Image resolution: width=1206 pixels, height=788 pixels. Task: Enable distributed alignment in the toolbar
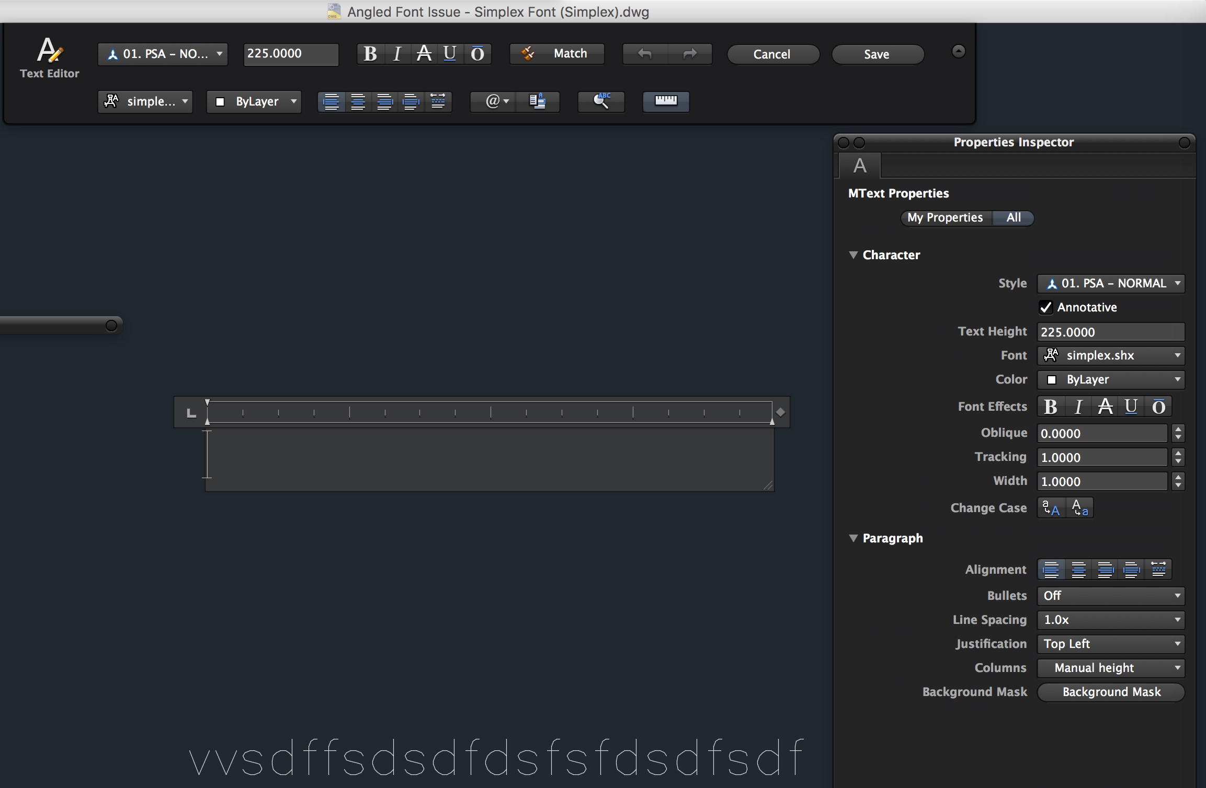[x=438, y=102]
